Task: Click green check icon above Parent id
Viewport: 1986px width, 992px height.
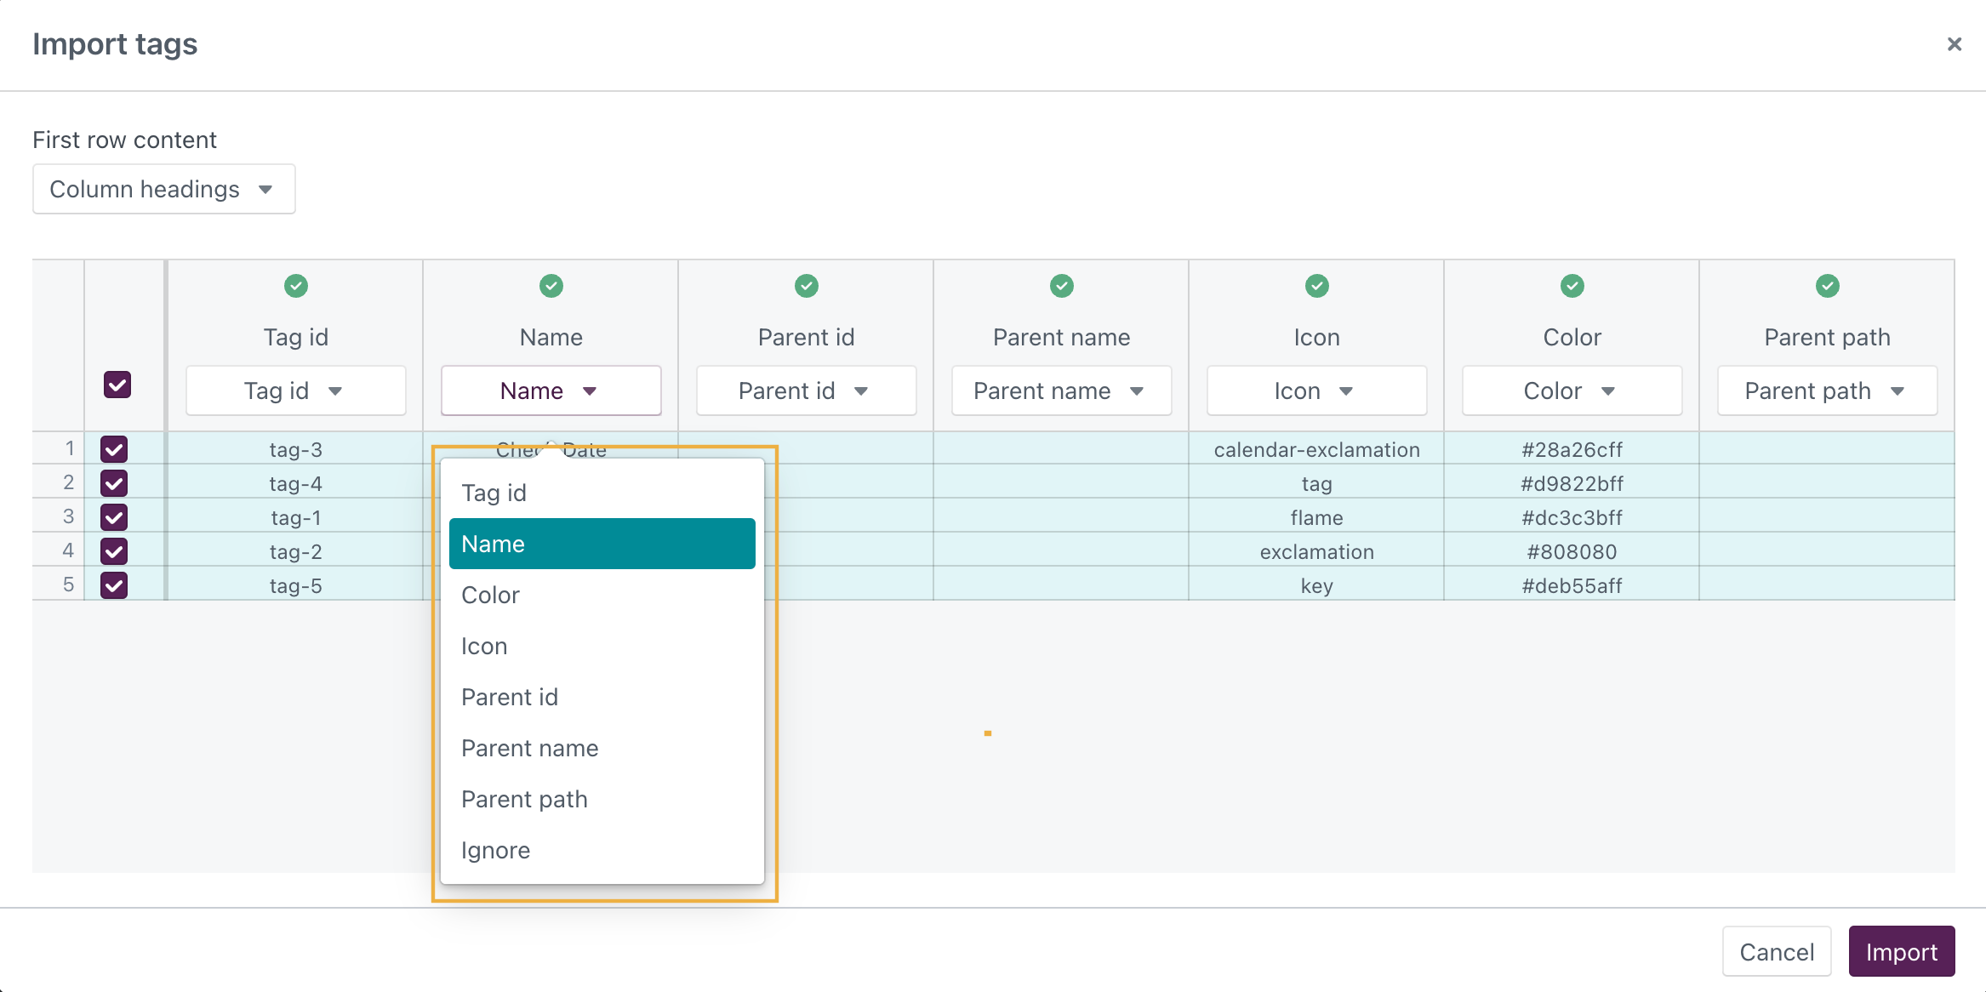Action: click(806, 286)
